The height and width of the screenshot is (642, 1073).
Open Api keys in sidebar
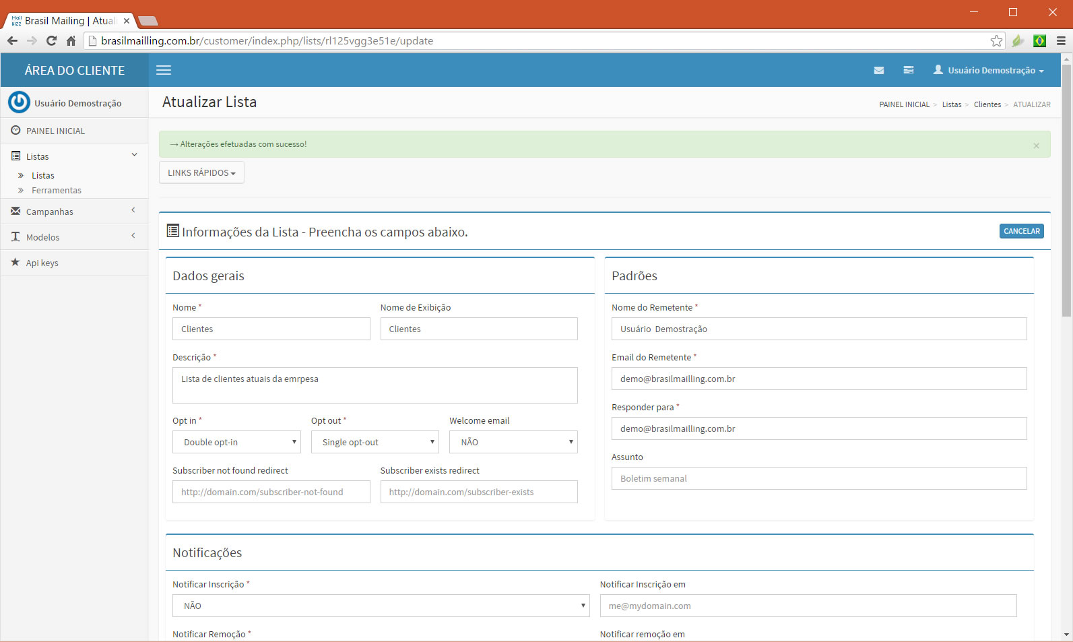pos(74,263)
